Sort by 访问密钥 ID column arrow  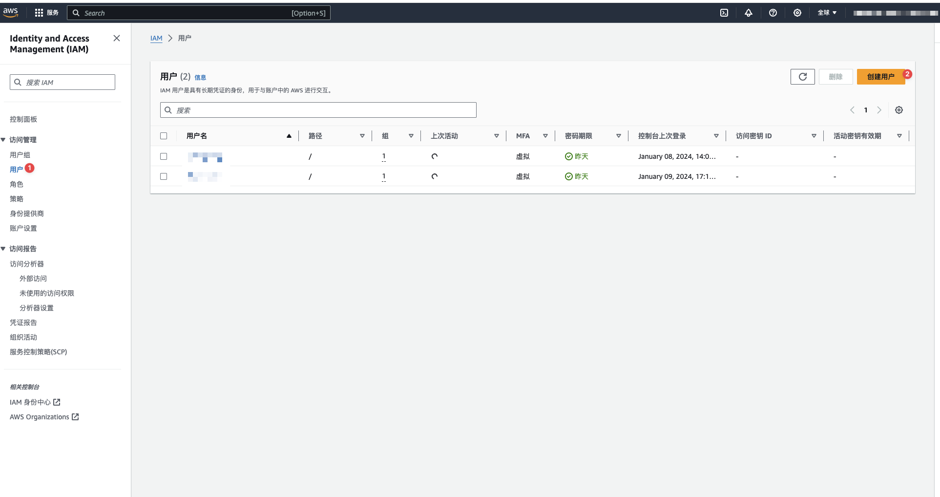(x=814, y=136)
